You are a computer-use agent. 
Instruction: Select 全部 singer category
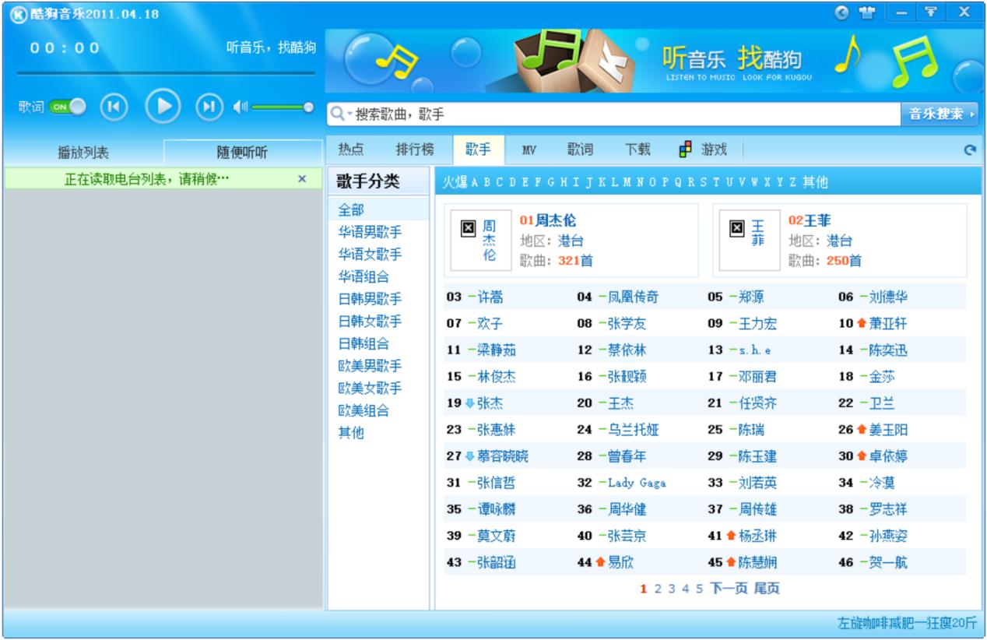378,209
